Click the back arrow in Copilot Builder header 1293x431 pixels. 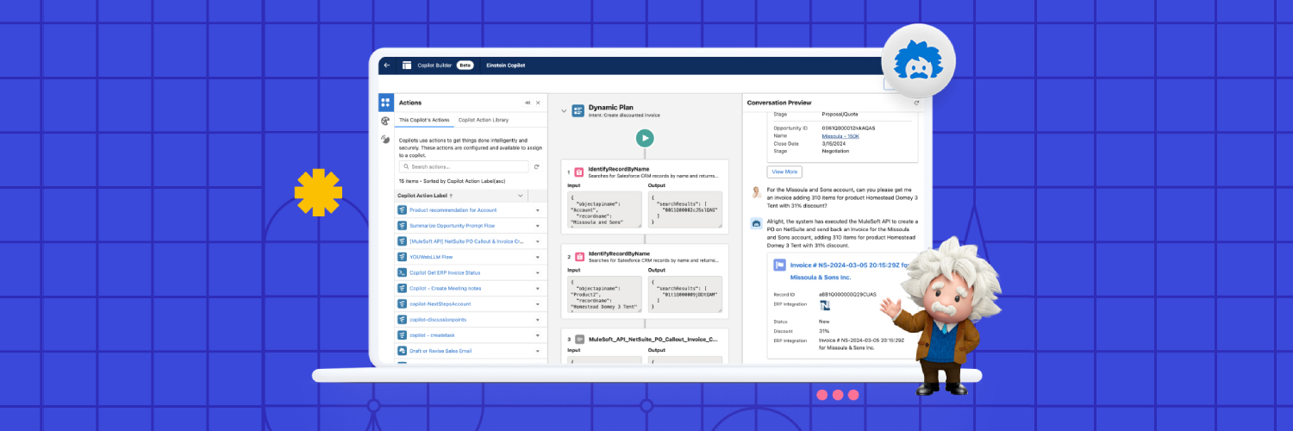387,66
